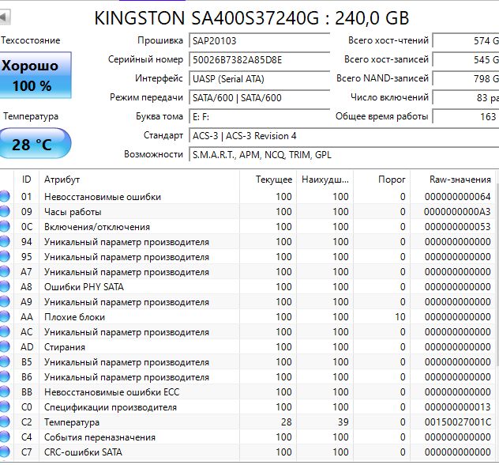Click the status circle icon of row A9
499x465 pixels.
click(5, 301)
